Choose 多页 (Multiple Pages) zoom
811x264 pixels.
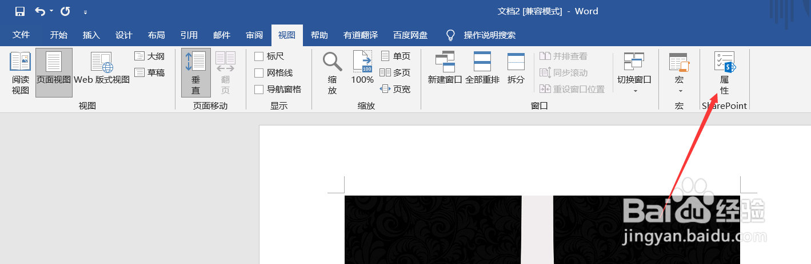(395, 72)
